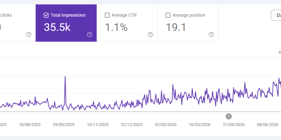Image resolution: width=281 pixels, height=140 pixels.
Task: Click the 10/11/2025 axis date label
Action: click(x=98, y=125)
